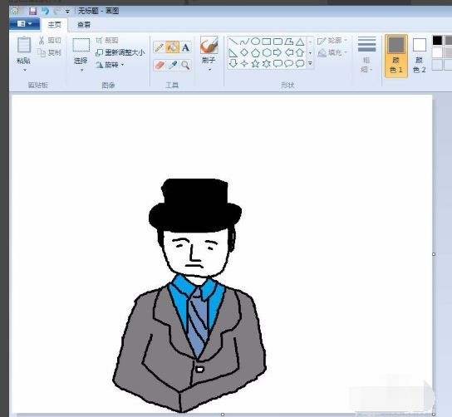Select the Pencil tool
Viewport: 452px width, 417px height.
pos(160,47)
